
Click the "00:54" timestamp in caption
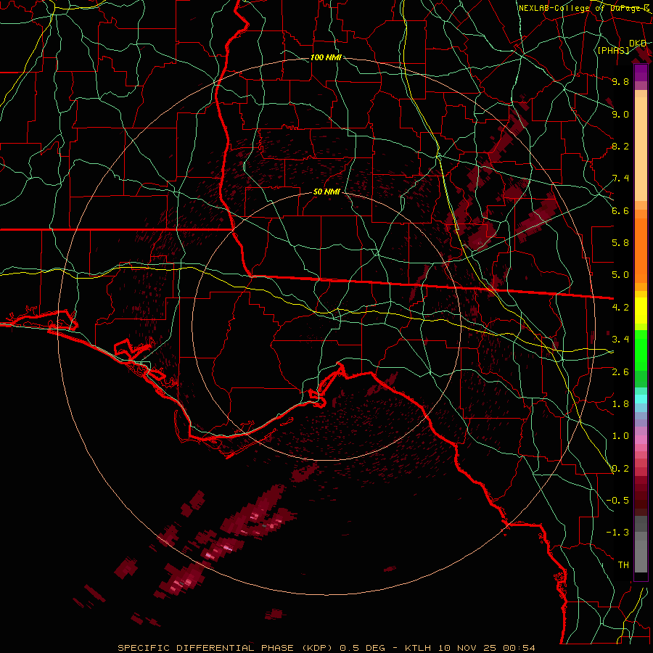click(519, 648)
